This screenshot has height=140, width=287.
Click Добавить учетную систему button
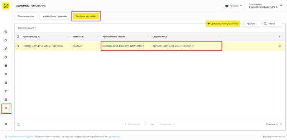tap(223, 24)
